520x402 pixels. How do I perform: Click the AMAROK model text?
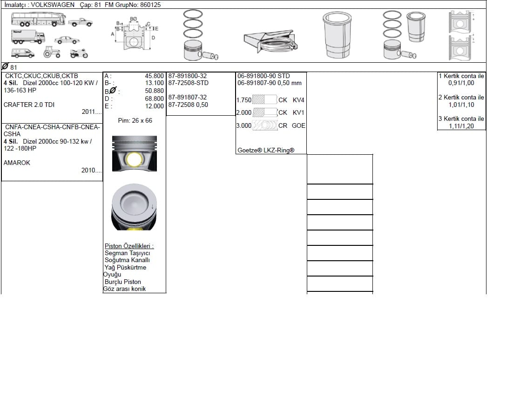17,163
